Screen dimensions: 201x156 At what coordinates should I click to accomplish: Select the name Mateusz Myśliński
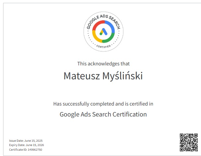(103, 76)
